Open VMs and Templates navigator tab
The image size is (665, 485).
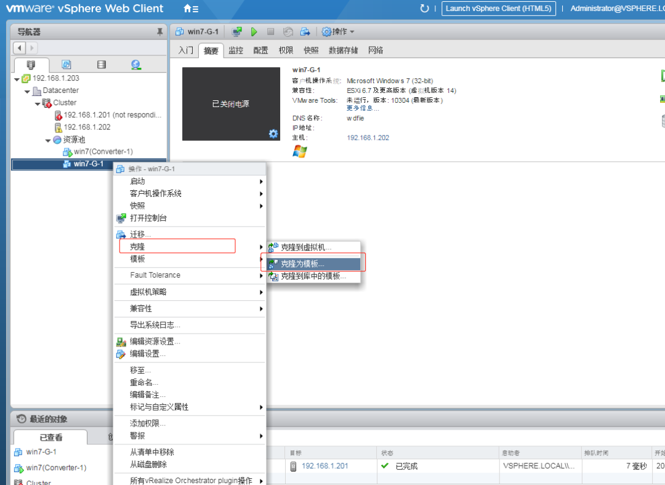(66, 65)
